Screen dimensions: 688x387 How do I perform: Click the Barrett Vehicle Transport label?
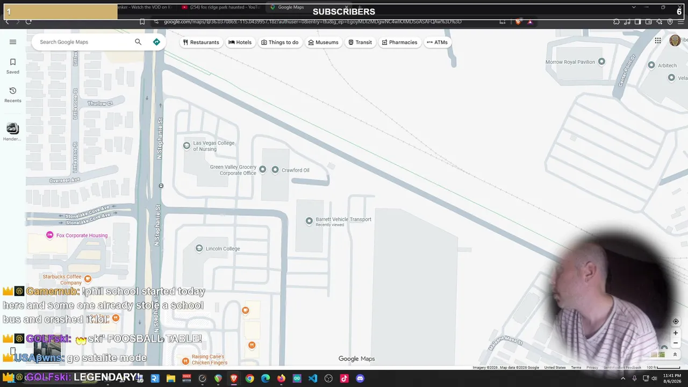[x=343, y=219]
